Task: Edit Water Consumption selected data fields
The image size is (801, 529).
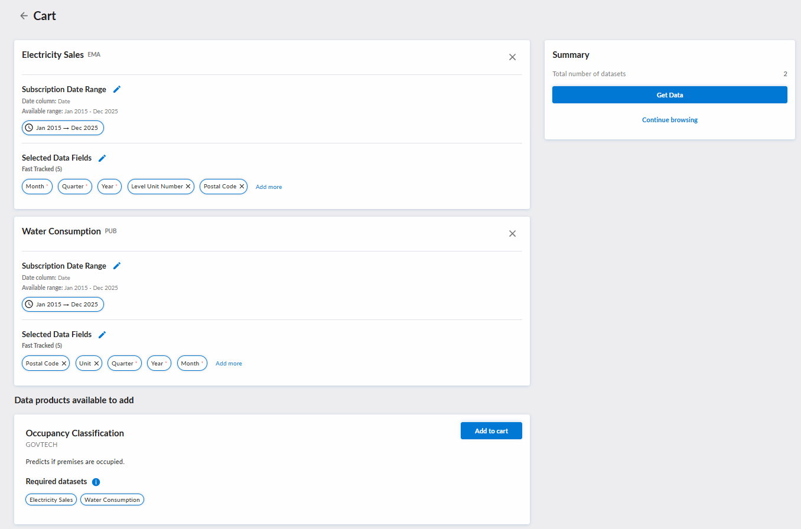Action: pyautogui.click(x=102, y=334)
